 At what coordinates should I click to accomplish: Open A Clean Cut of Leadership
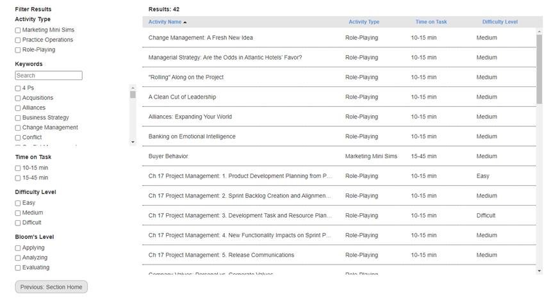click(182, 97)
